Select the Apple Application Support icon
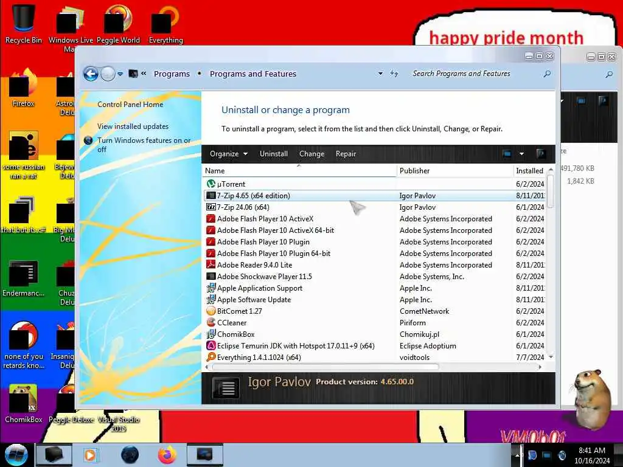The width and height of the screenshot is (623, 467). pyautogui.click(x=211, y=288)
